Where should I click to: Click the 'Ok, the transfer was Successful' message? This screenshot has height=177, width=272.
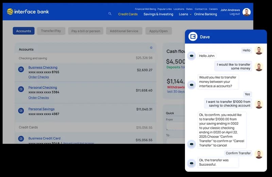click(218, 162)
